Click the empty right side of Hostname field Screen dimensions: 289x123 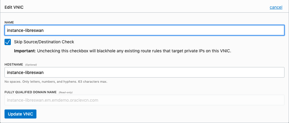click(211, 72)
